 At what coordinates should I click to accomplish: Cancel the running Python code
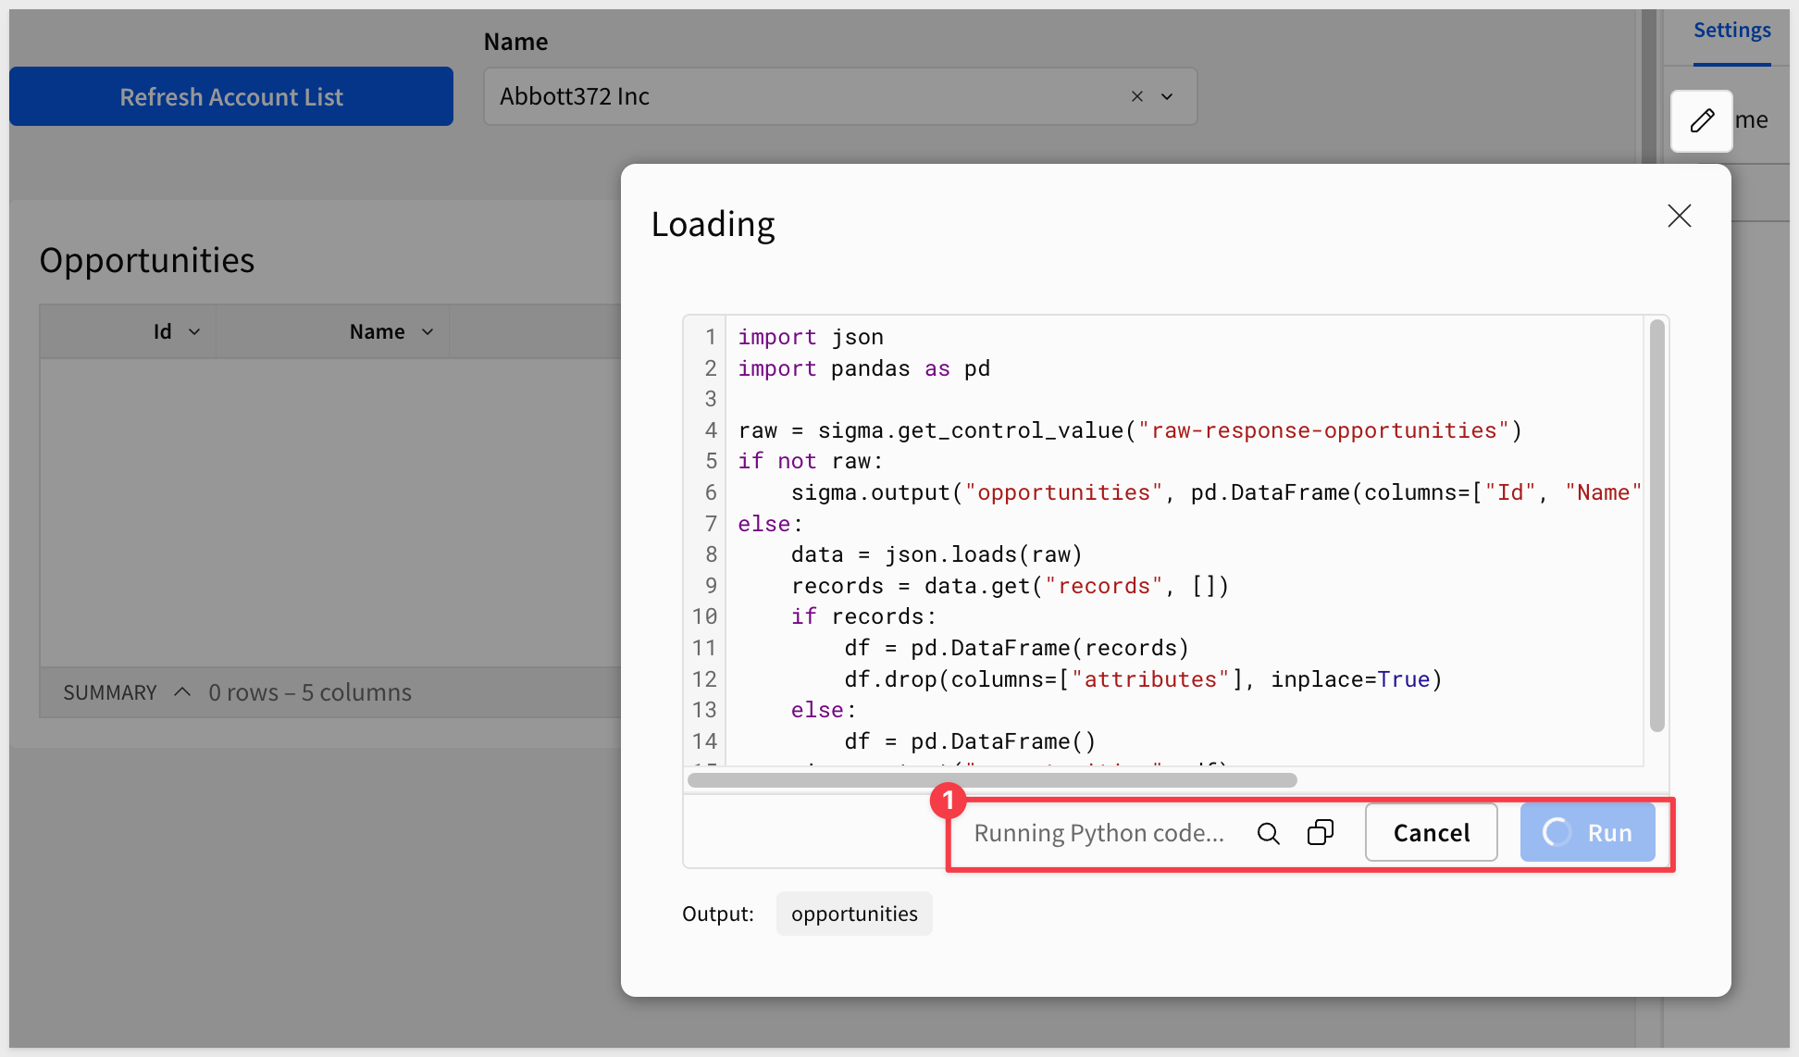[x=1431, y=832]
